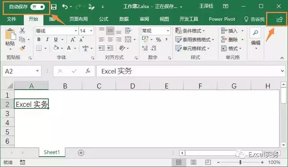The height and width of the screenshot is (167, 288).
Task: Click the Redo arrow icon
Action: point(78,7)
